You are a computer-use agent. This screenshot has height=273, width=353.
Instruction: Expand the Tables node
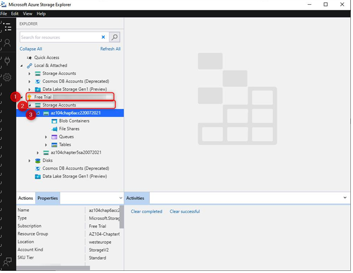point(46,145)
